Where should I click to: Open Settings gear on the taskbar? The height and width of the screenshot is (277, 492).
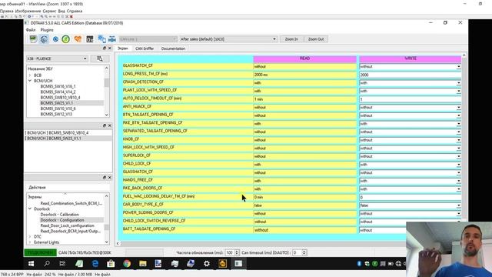click(207, 263)
